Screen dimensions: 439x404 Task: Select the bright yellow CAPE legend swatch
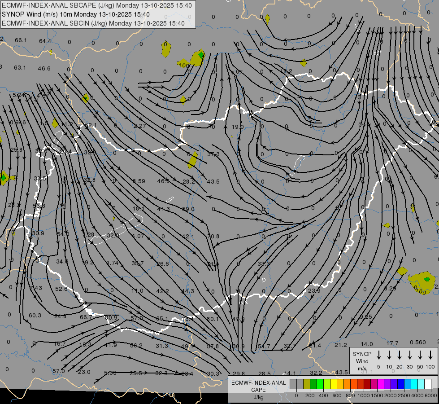[x=334, y=384]
